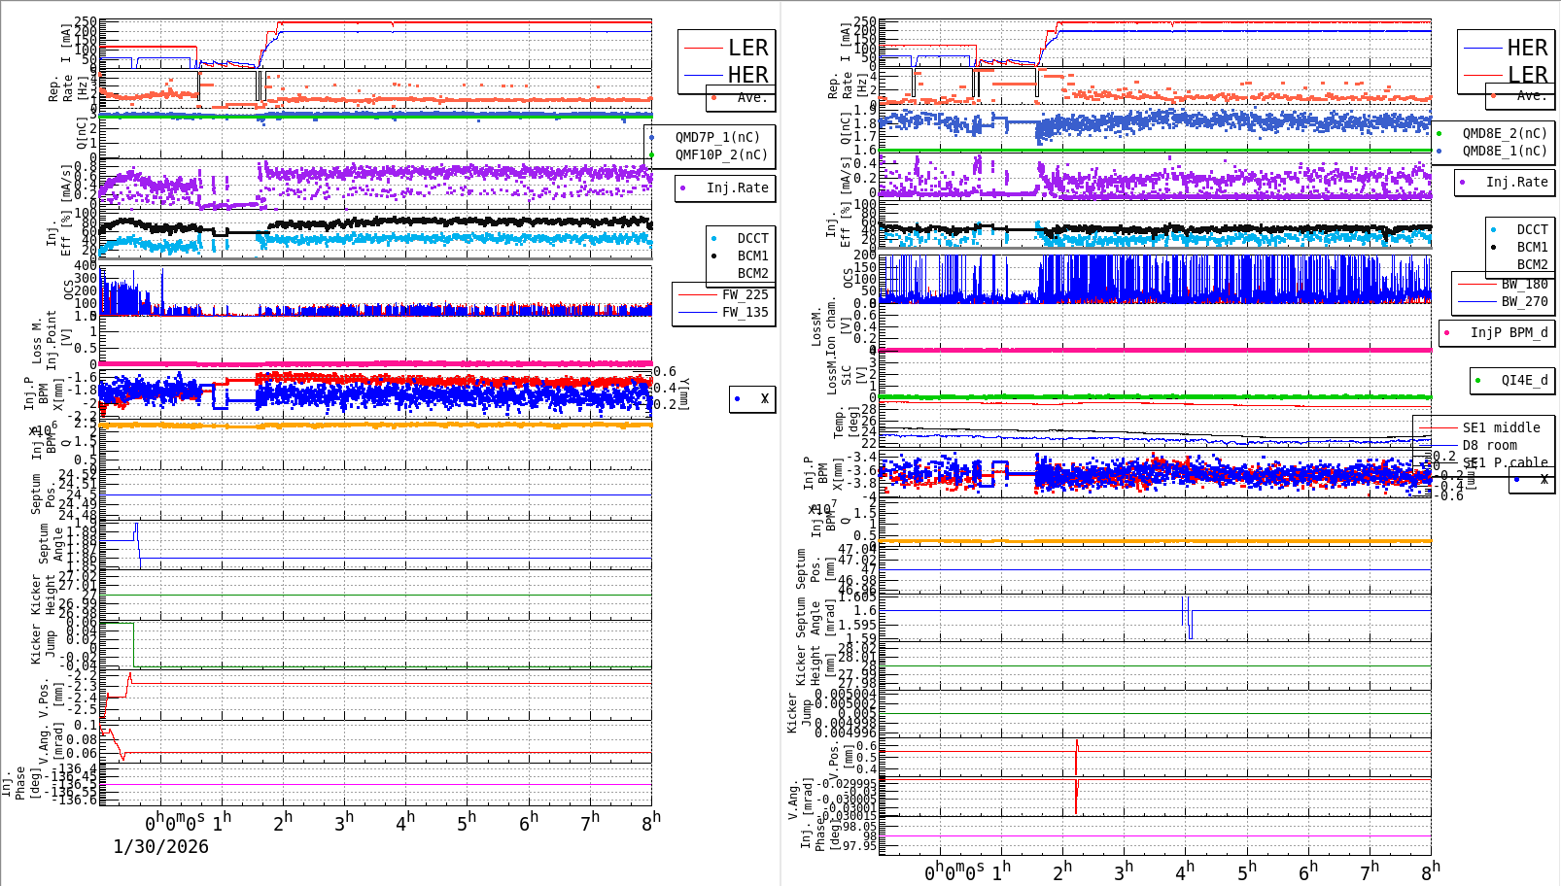Select Inj.Rate legend label in the left plot
Screen dimensions: 1561x886
point(738,187)
